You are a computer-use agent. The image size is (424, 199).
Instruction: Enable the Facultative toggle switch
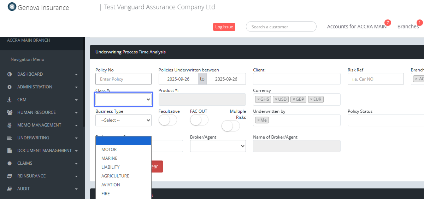coord(167,120)
